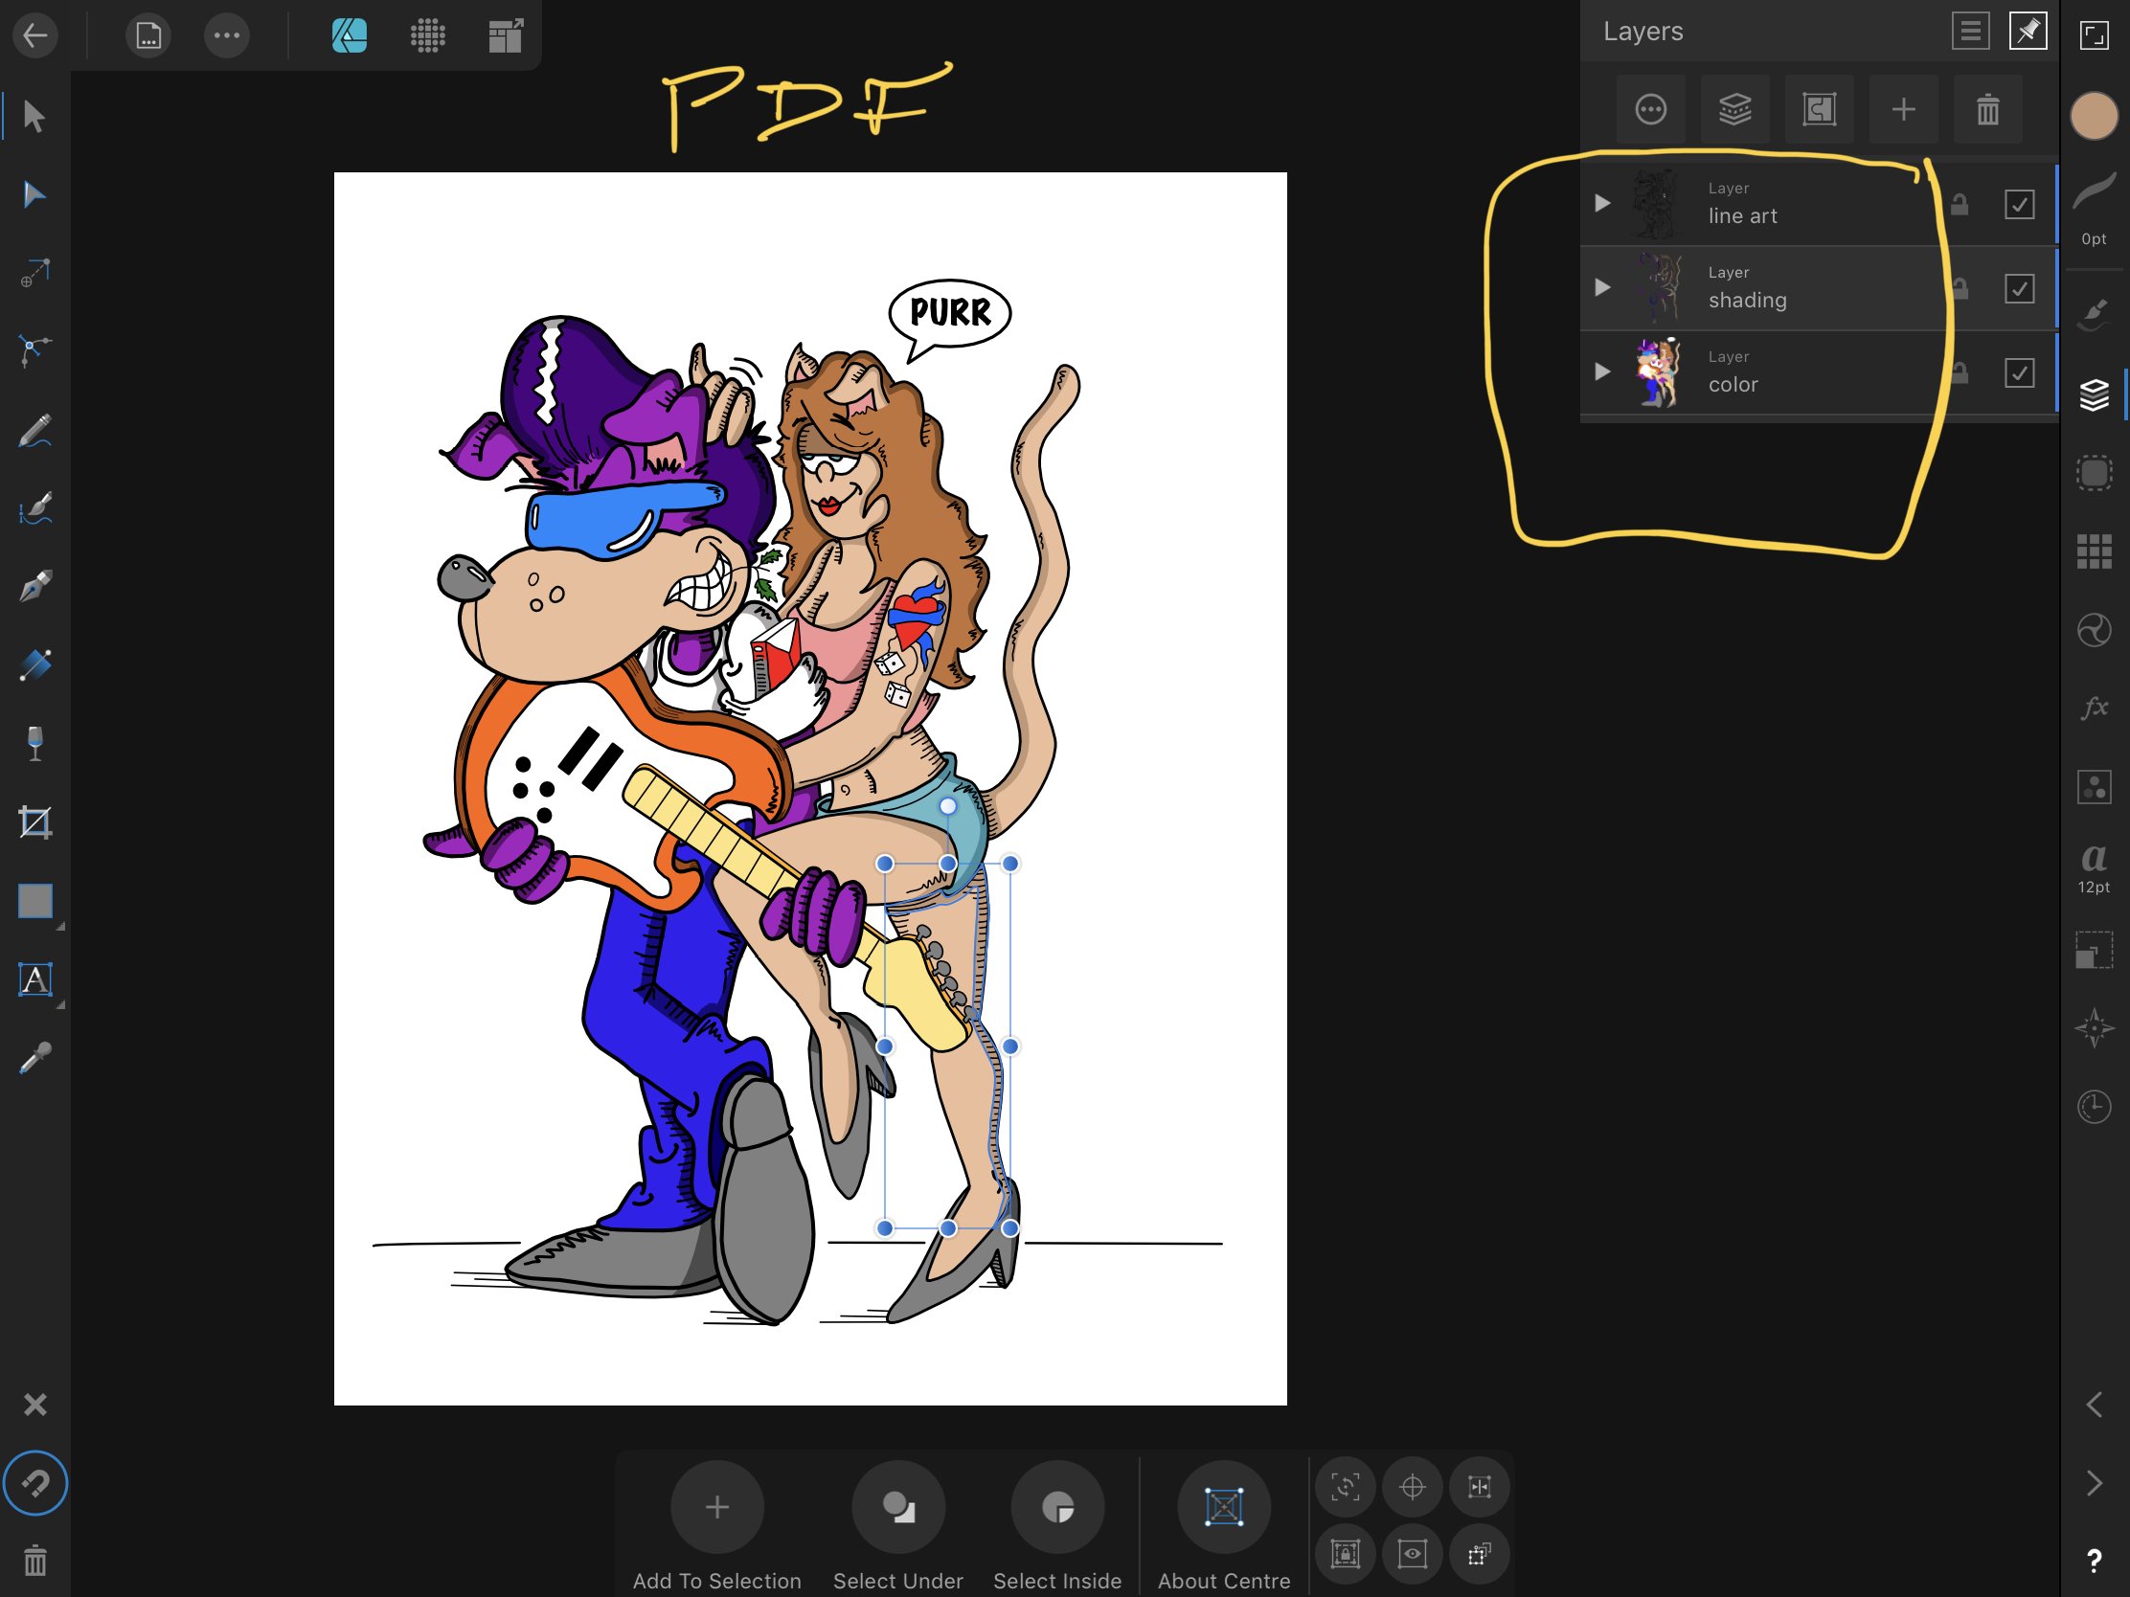Select the Move tool arrow
2130x1597 pixels.
(x=34, y=117)
